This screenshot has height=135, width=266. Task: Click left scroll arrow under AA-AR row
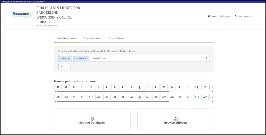tap(56, 102)
